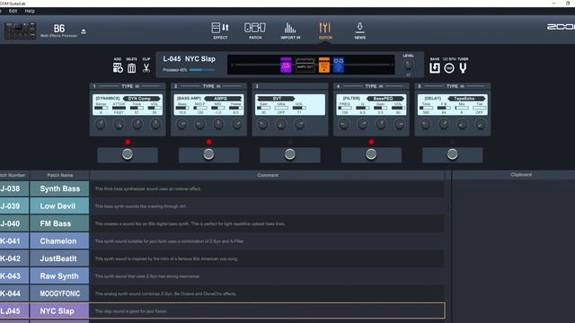Select the Low Devil patch
The height and width of the screenshot is (323, 575).
(60, 205)
